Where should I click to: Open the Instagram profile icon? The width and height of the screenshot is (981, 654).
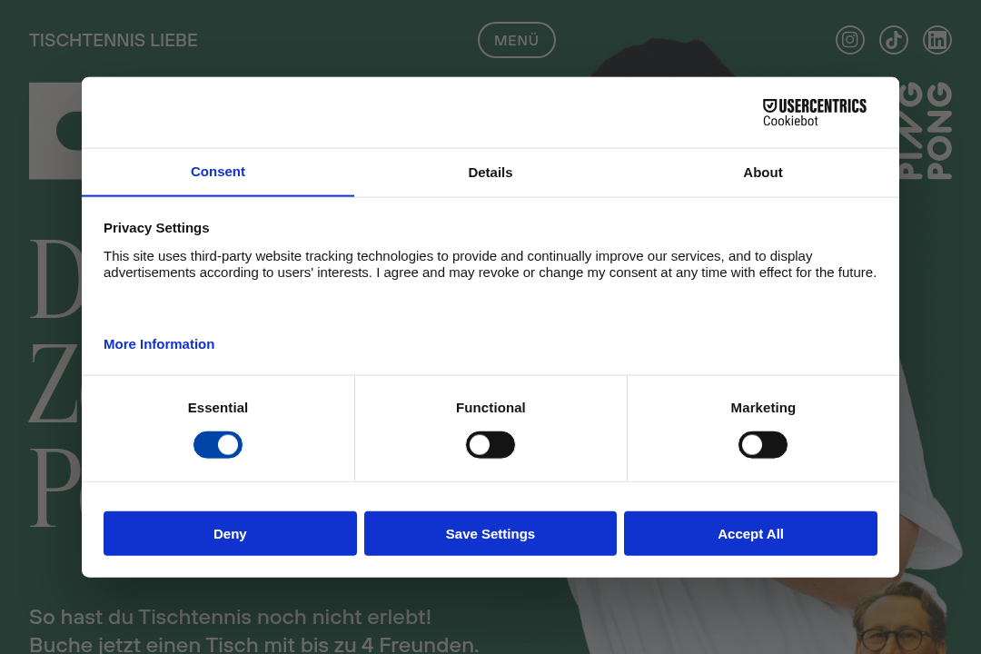click(849, 40)
